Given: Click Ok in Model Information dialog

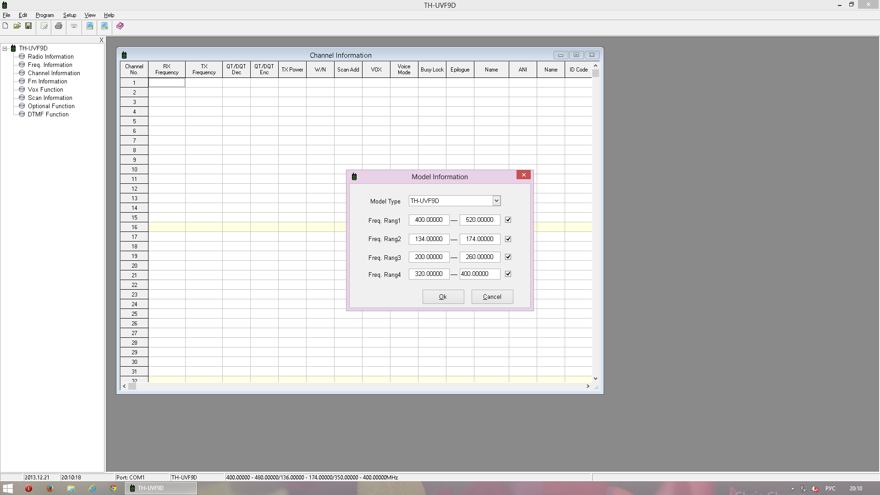Looking at the screenshot, I should (443, 297).
